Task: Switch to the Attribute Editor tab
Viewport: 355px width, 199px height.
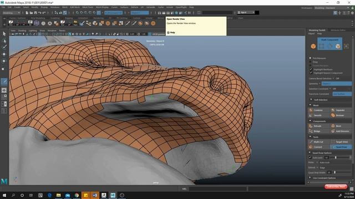Action: (338, 30)
